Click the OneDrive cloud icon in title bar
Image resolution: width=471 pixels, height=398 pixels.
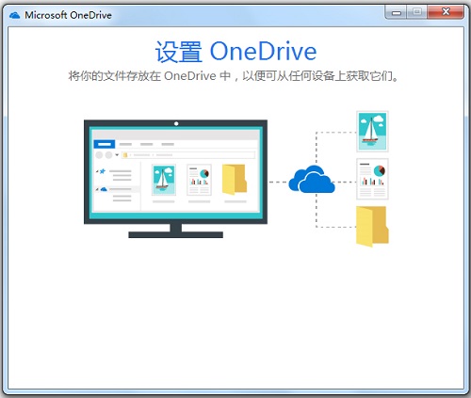point(15,15)
